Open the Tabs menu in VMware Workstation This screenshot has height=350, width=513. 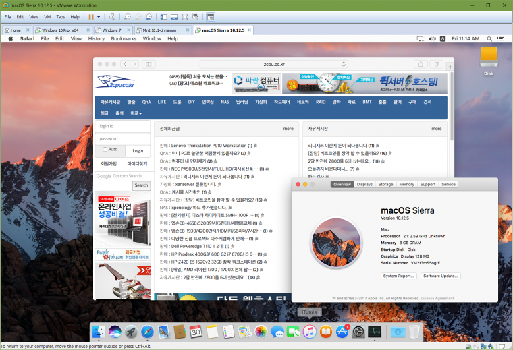[x=61, y=17]
